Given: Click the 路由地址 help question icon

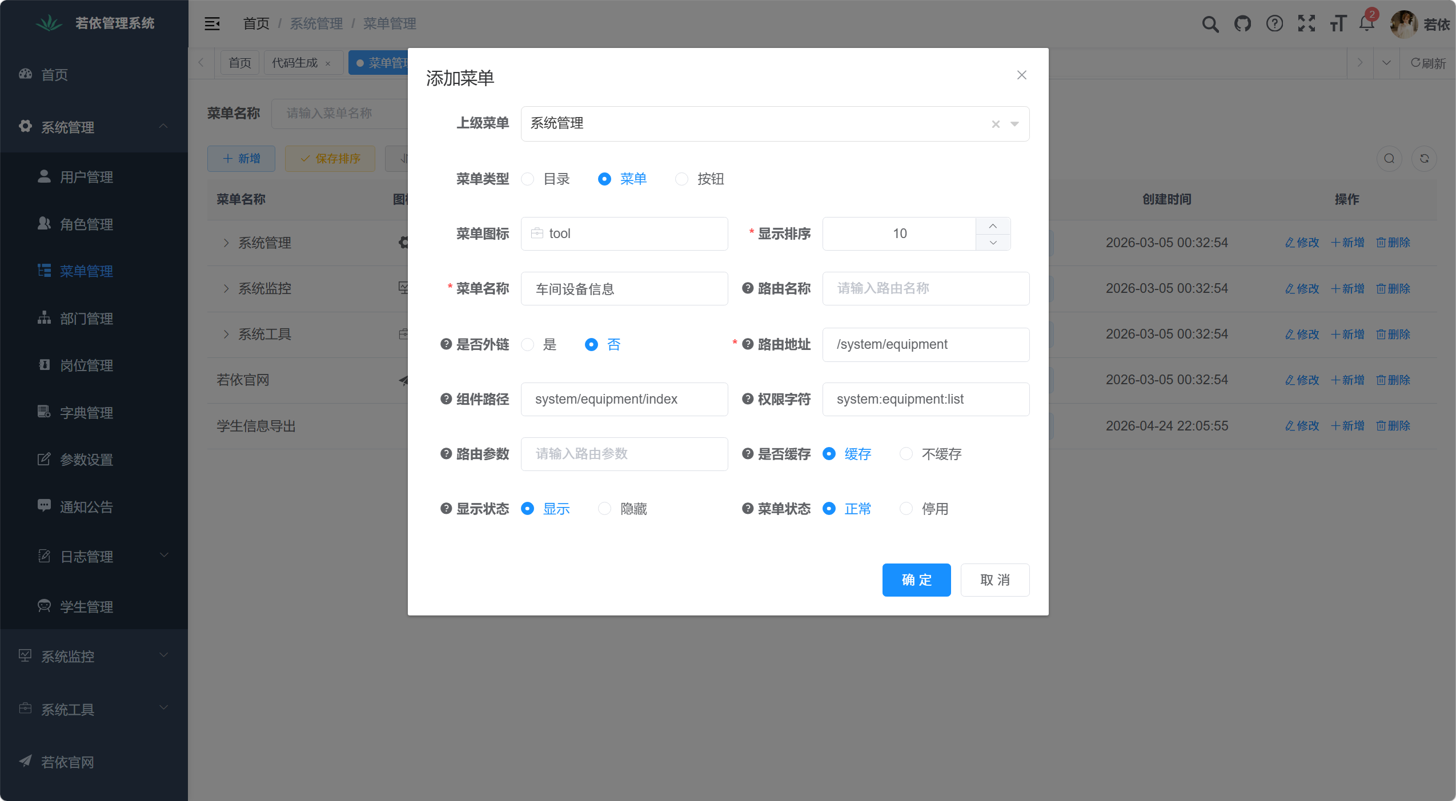Looking at the screenshot, I should [748, 344].
